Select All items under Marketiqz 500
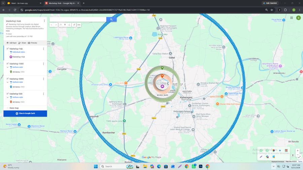The image size is (303, 170). [x=19, y=102]
